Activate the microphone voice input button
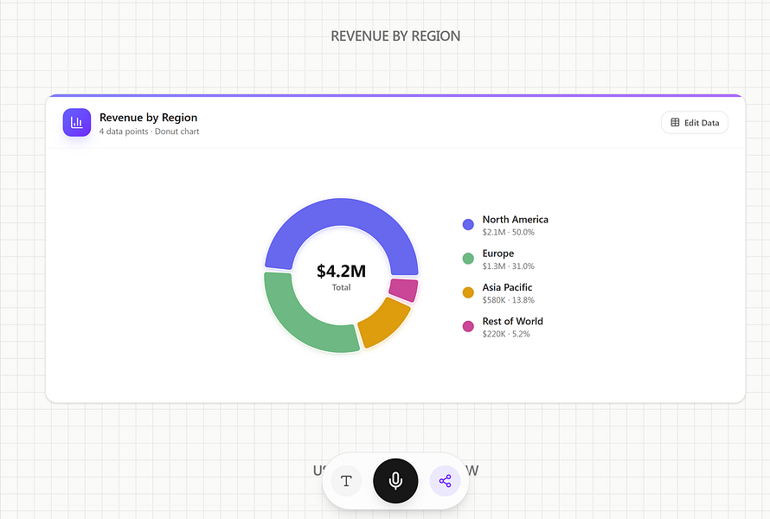 click(395, 481)
